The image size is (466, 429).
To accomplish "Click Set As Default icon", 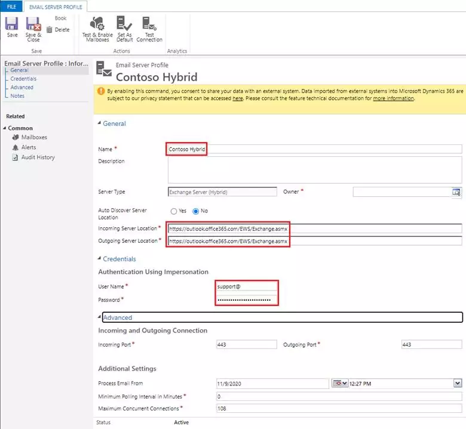I will pyautogui.click(x=124, y=23).
